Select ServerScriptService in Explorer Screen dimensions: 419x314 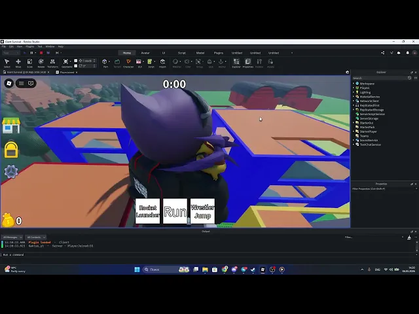click(372, 114)
